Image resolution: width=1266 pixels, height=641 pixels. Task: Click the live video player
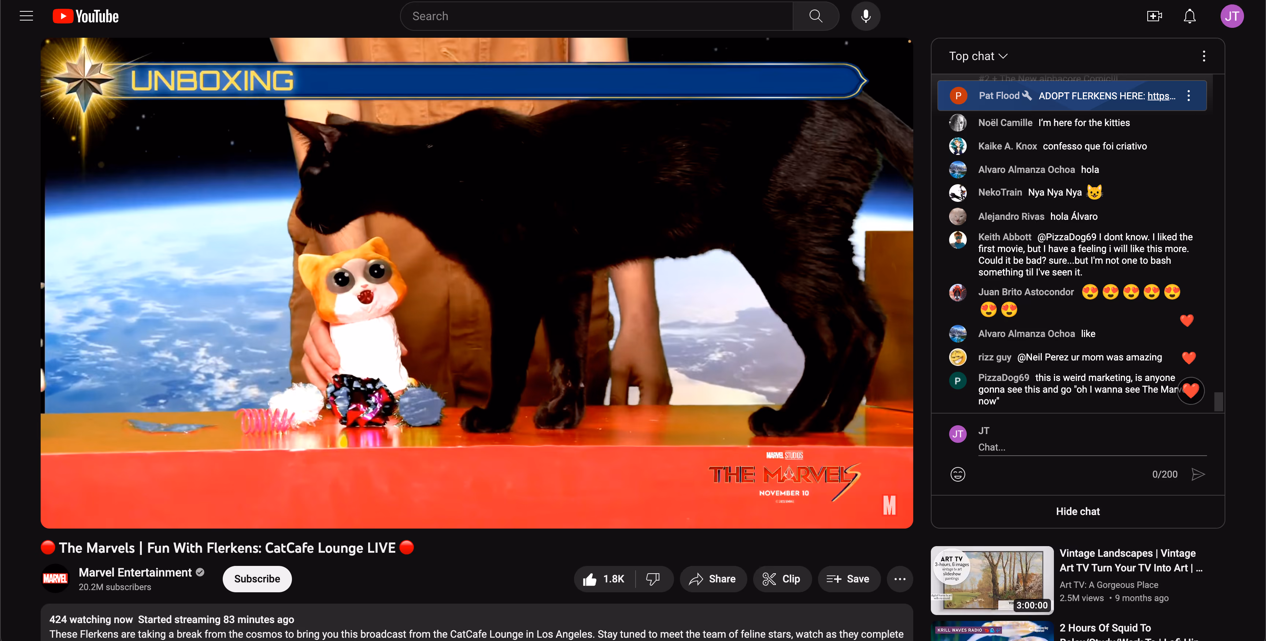[x=477, y=283]
